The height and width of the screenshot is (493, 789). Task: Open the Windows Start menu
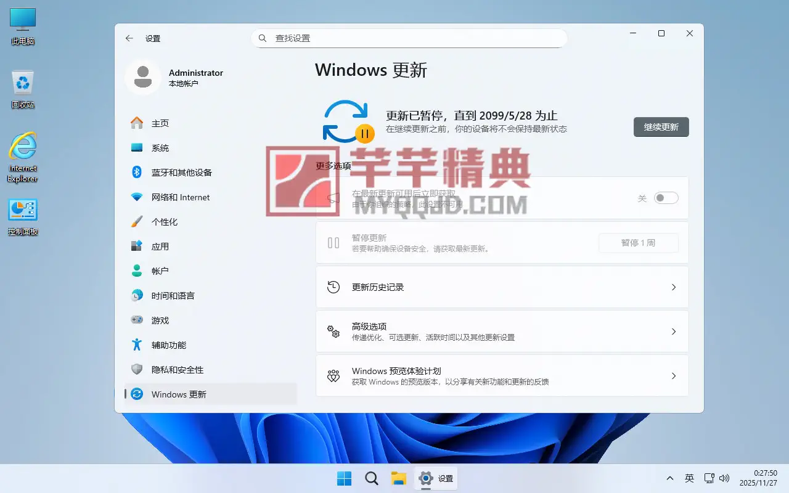tap(344, 478)
